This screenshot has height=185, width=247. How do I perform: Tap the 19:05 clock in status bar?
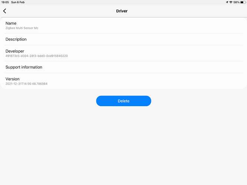[x=5, y=2]
